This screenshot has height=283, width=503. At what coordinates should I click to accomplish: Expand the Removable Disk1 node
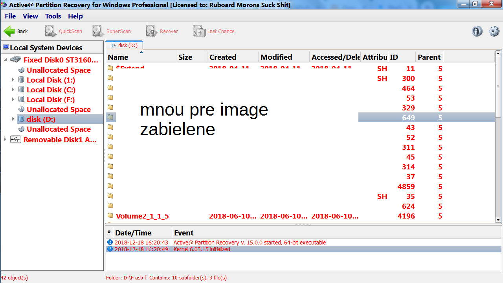coord(6,140)
